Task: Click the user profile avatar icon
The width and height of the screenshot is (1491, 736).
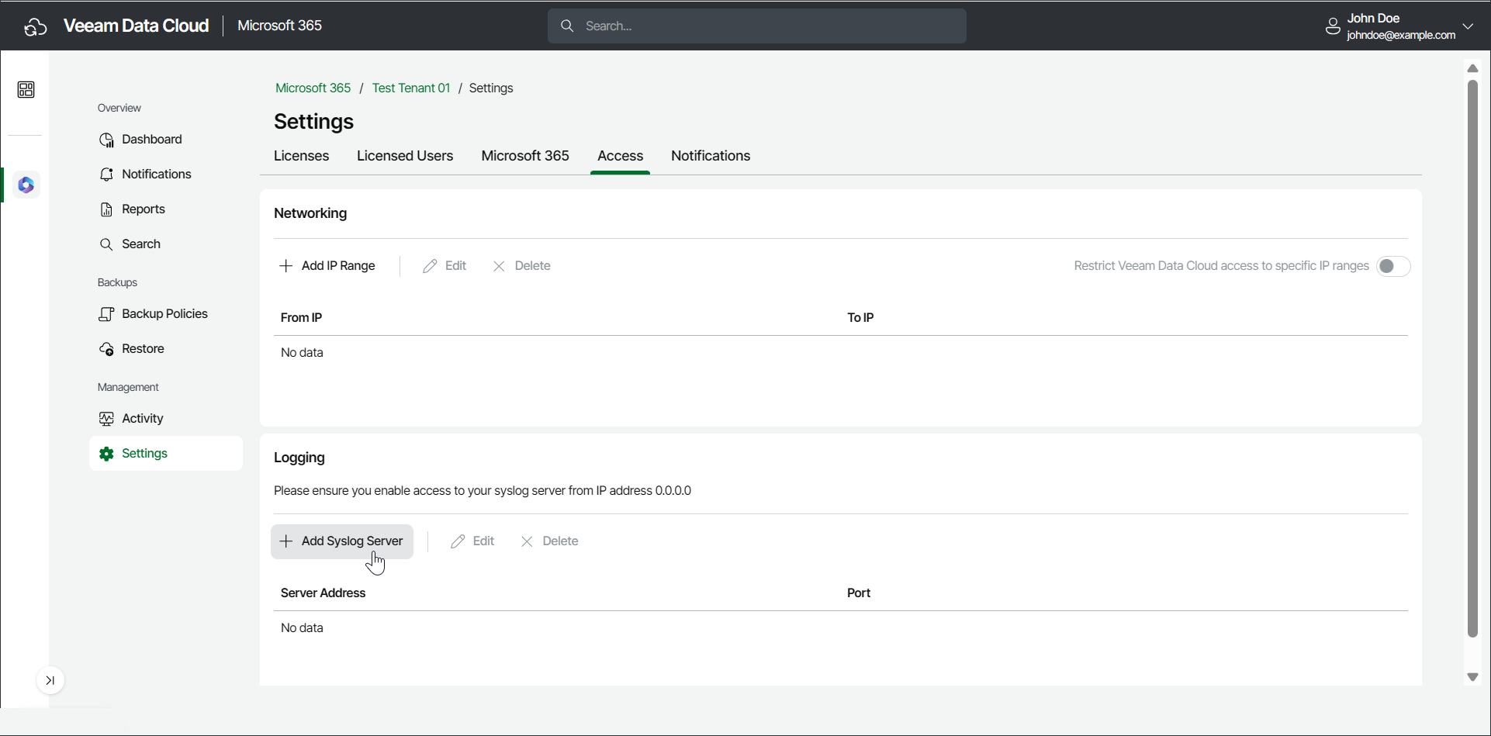Action: click(1333, 26)
